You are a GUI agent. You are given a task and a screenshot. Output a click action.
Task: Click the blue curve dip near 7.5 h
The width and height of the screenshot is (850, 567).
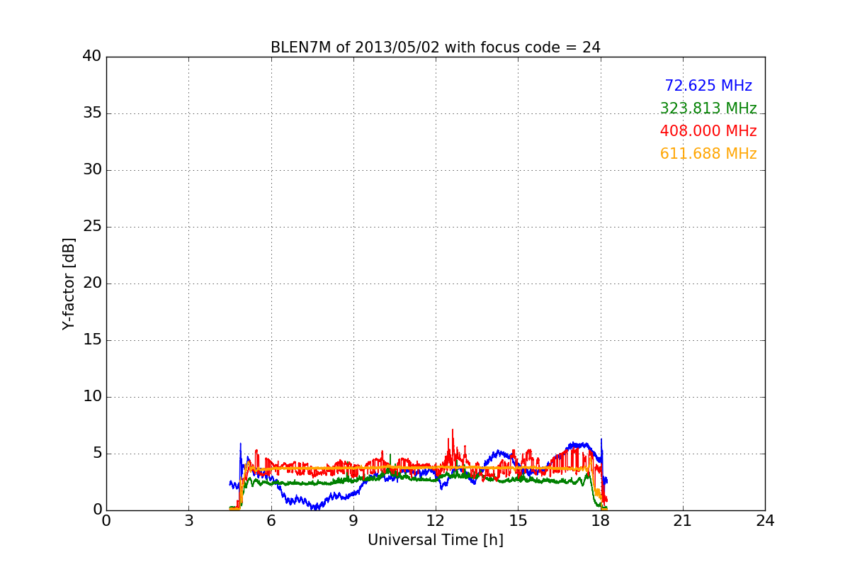(314, 507)
